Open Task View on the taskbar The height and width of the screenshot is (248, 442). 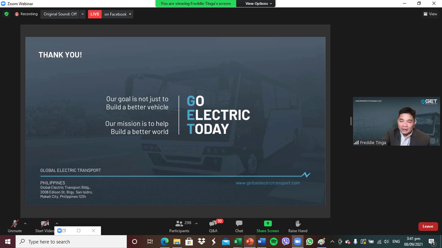(x=150, y=241)
